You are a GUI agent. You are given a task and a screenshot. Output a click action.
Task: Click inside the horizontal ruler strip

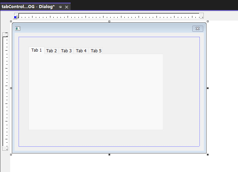[108, 16]
